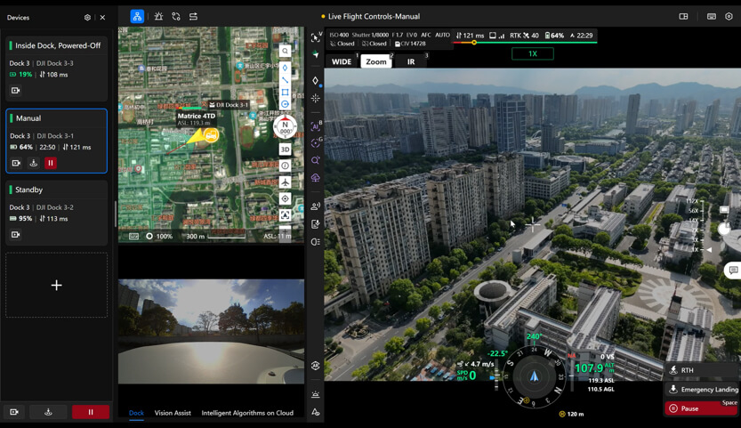Select the map line drawing tool
The height and width of the screenshot is (428, 741).
click(285, 80)
